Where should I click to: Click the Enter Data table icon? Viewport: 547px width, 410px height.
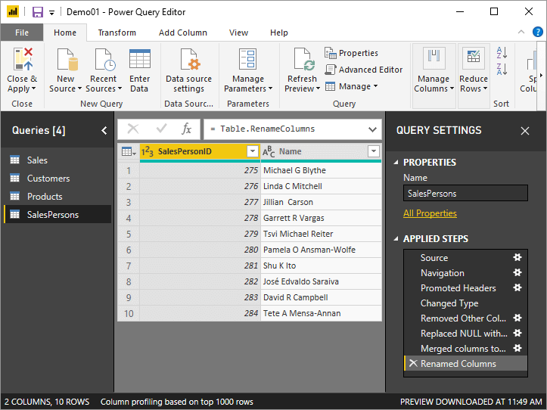click(x=139, y=58)
